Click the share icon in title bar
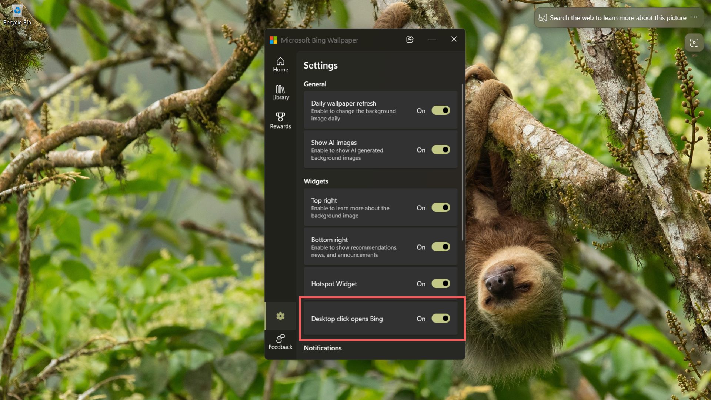711x400 pixels. point(410,40)
